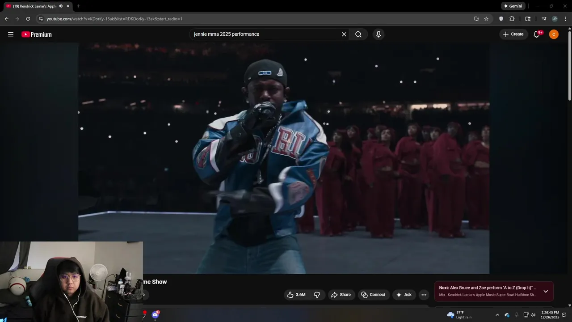Click the Next: Alex Bruce and Zae title
572x322 pixels.
point(488,288)
